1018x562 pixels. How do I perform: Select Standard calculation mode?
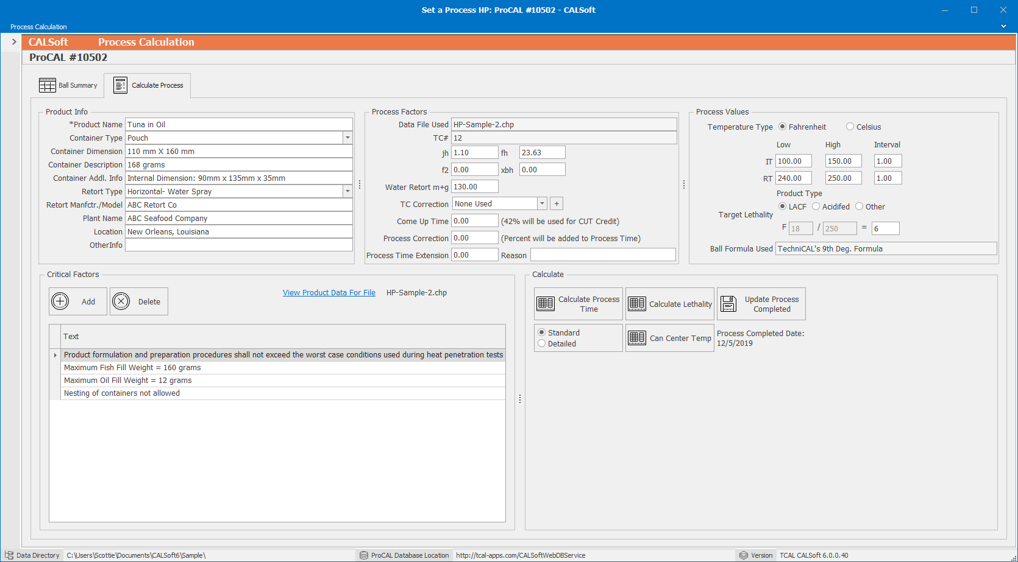[542, 332]
